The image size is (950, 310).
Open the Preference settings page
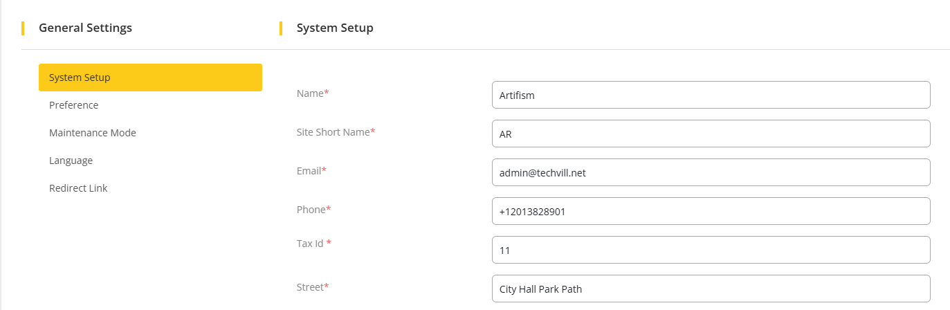[x=74, y=105]
